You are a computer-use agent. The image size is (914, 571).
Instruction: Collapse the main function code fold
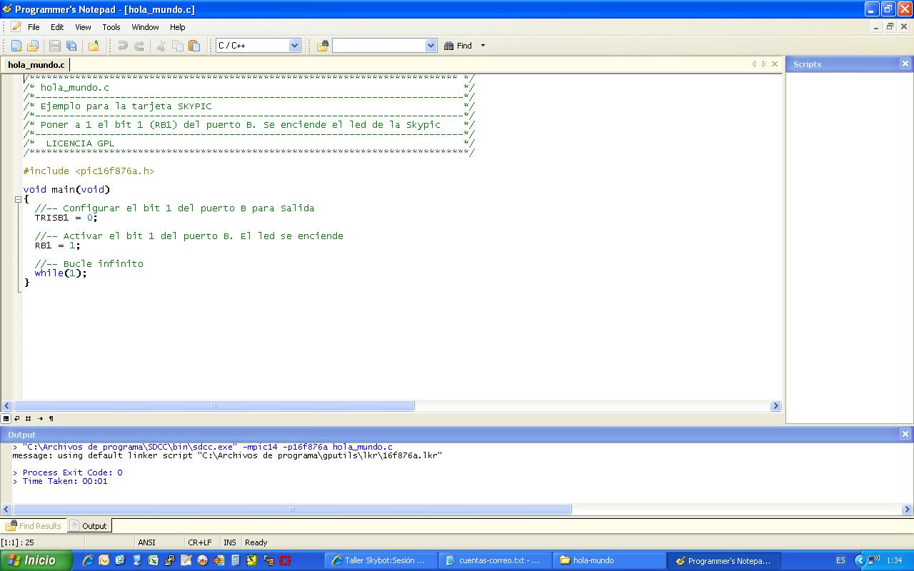point(19,199)
